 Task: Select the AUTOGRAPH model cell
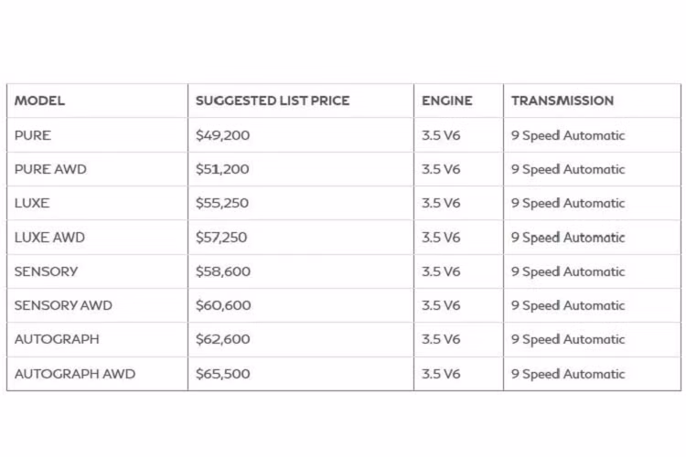click(57, 339)
